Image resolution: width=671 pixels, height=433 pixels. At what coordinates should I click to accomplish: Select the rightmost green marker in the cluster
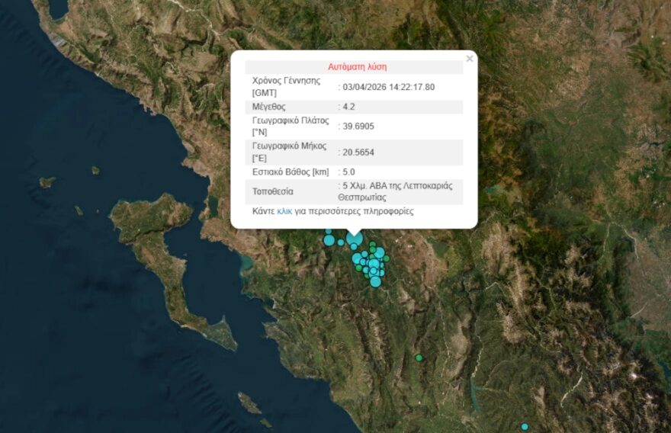pos(387,258)
